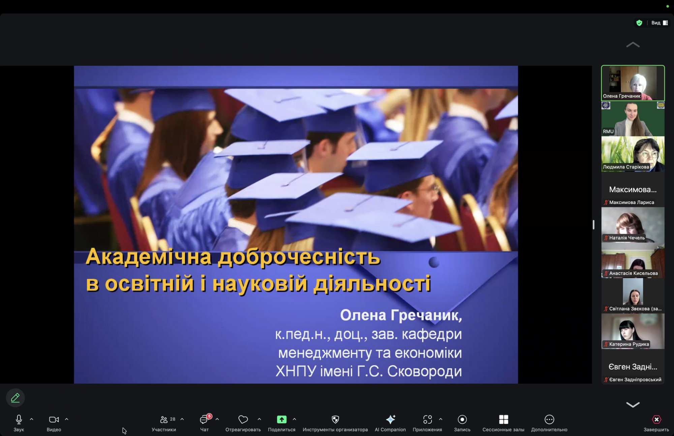
Task: Open the Apps icon
Action: click(427, 419)
